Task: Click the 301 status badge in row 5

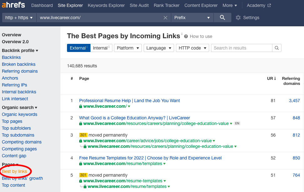Action: tap(83, 175)
